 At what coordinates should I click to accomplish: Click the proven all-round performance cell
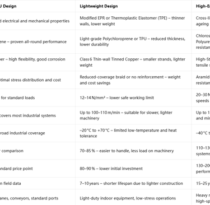(38, 41)
